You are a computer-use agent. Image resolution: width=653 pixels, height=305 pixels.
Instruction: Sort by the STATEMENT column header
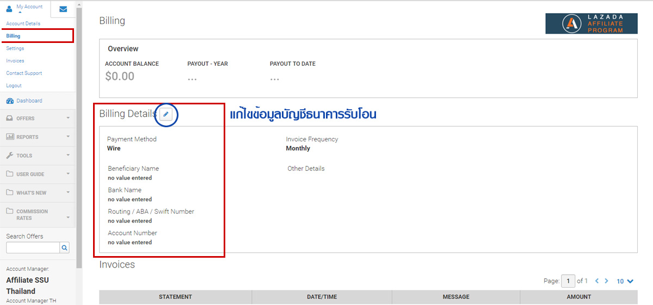175,297
